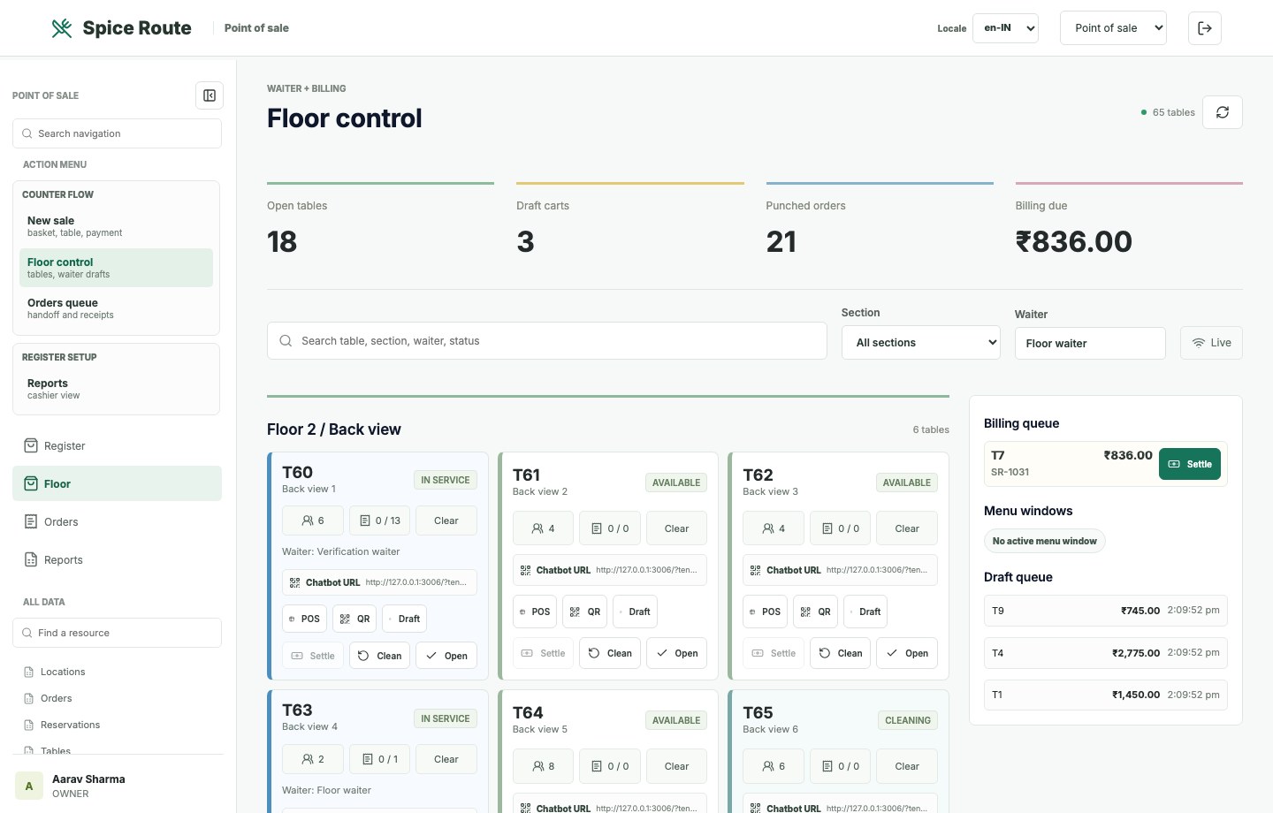Settle the T7 bill in Billing queue
This screenshot has width=1273, height=813.
click(1190, 464)
